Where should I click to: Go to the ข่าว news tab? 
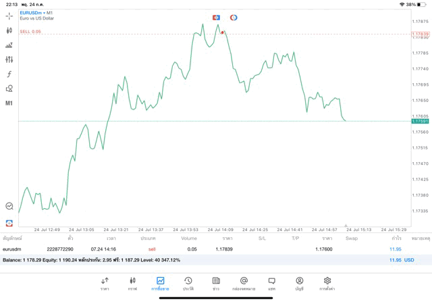(216, 283)
